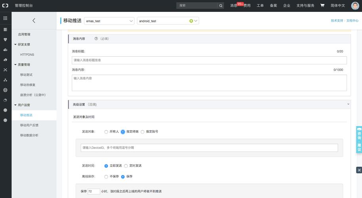Viewport: 362px width, 198px height.
Task: Focus the top search box
Action: [197, 6]
